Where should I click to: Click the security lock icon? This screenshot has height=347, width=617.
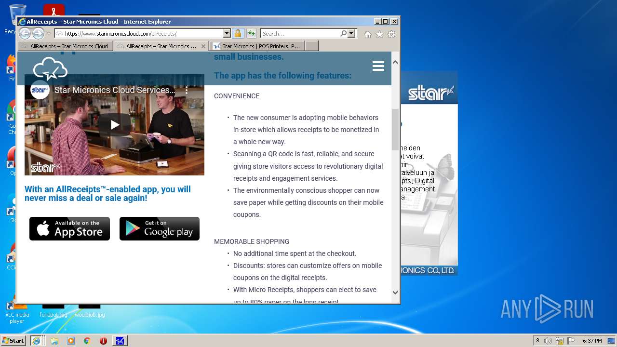(x=238, y=34)
